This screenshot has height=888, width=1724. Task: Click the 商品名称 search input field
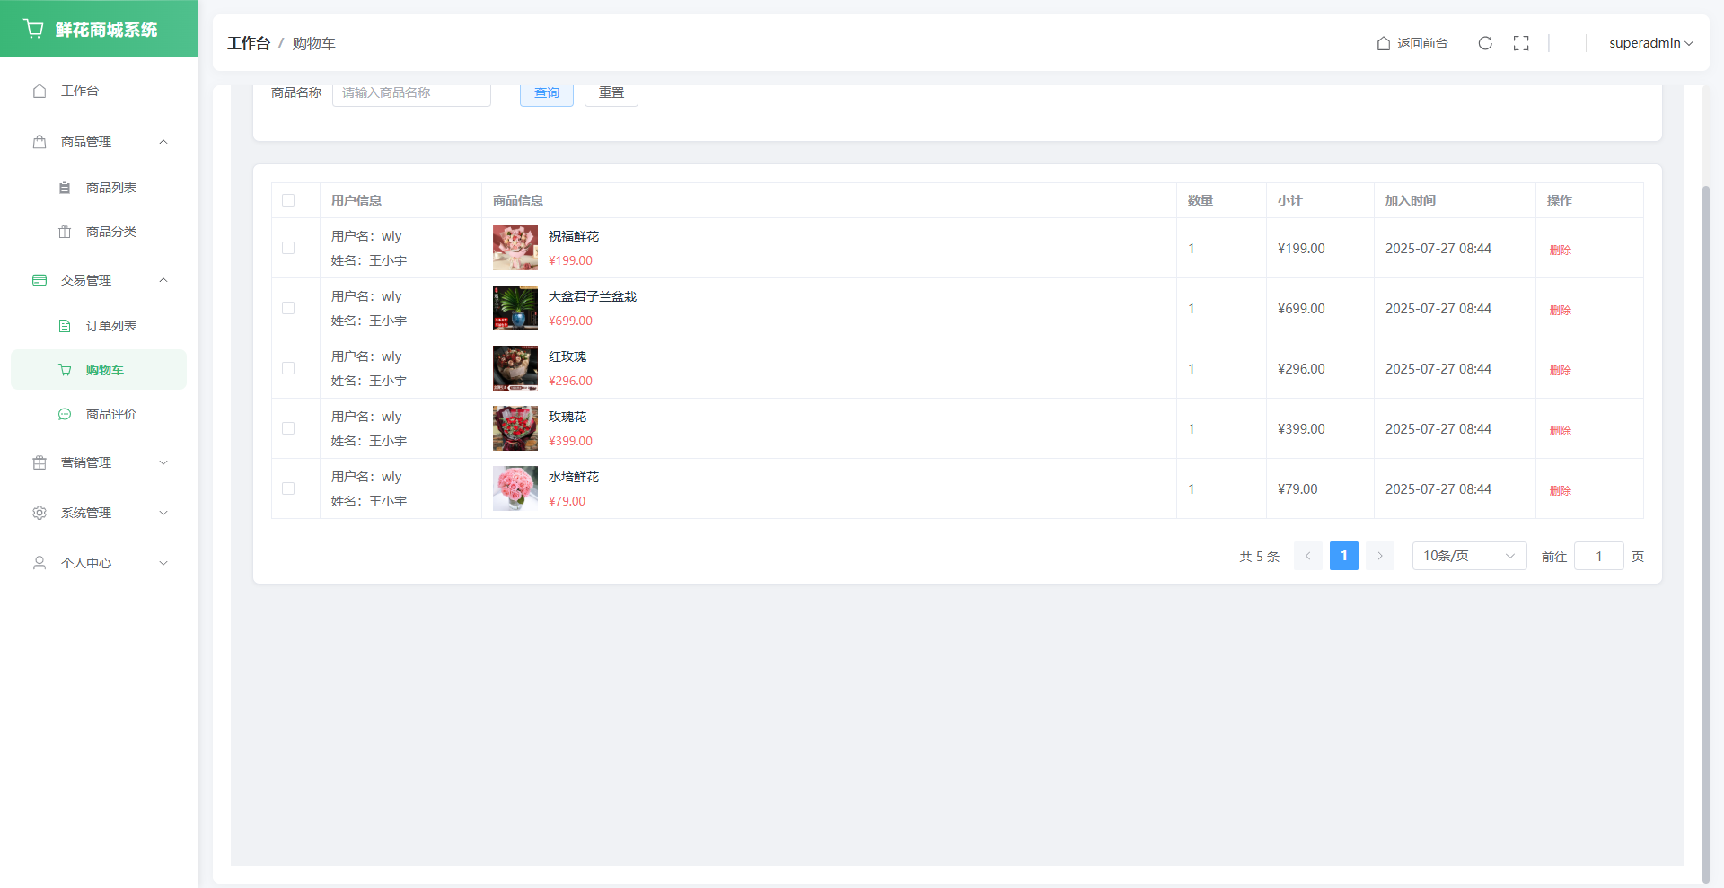(x=411, y=93)
